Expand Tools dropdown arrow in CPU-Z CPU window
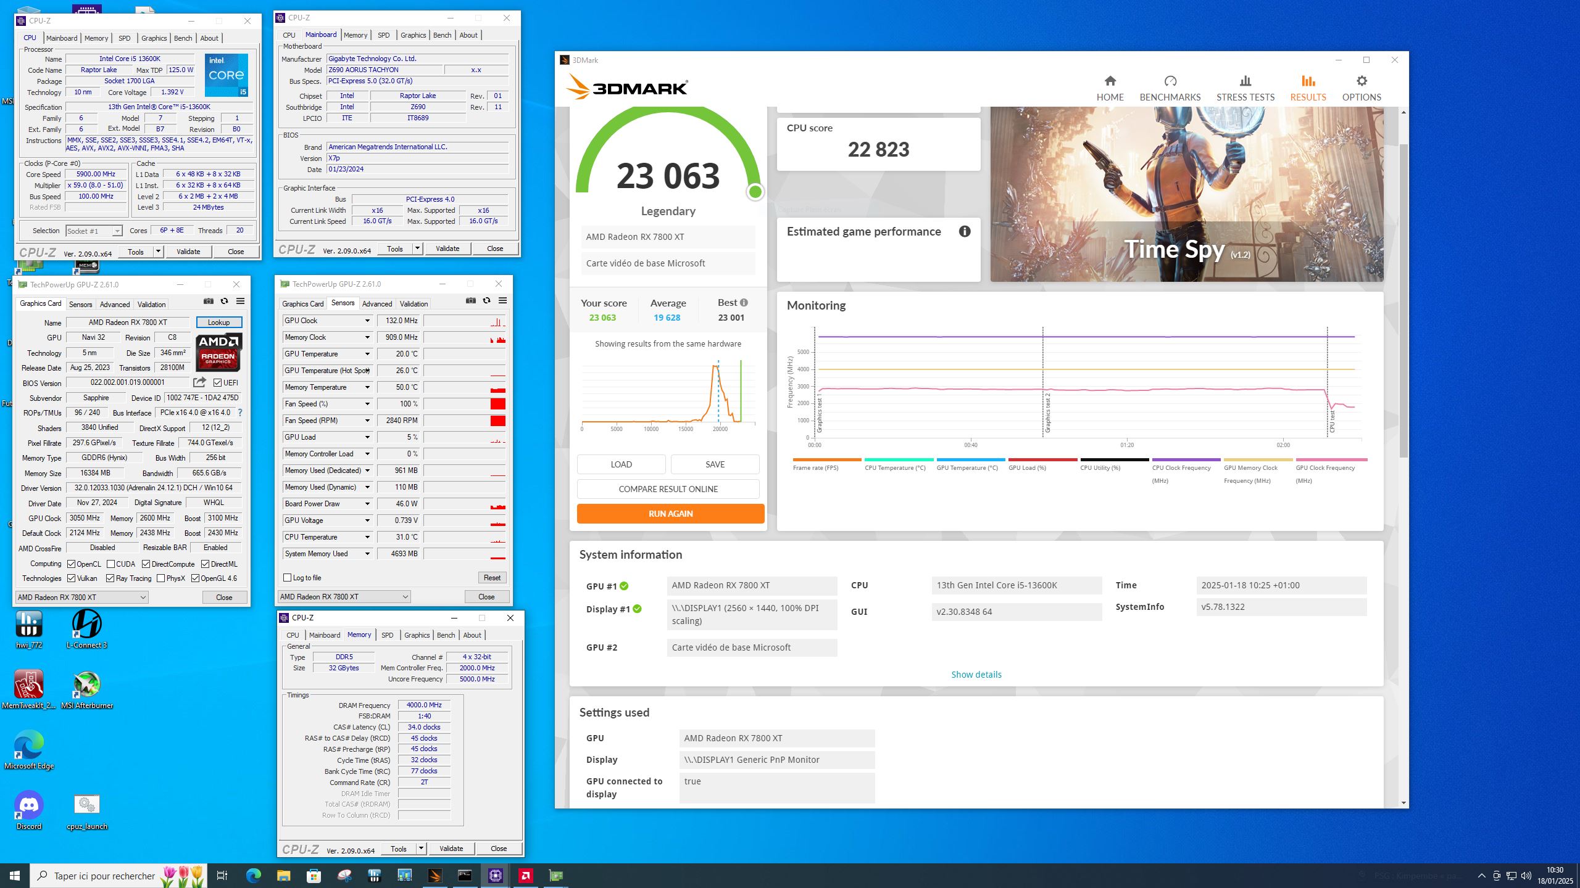 158,252
